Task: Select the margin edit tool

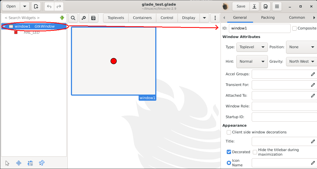Action: (30, 163)
